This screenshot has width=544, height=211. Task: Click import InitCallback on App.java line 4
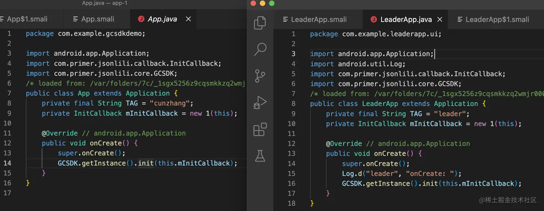point(124,63)
